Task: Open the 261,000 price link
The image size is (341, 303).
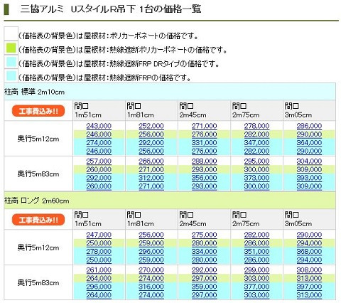Action: tap(99, 270)
